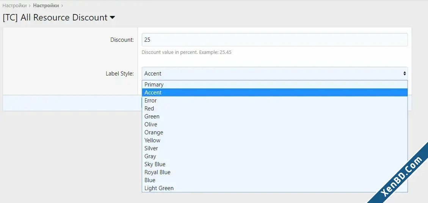The image size is (428, 203).
Task: Click into the Discount value field
Action: click(274, 39)
